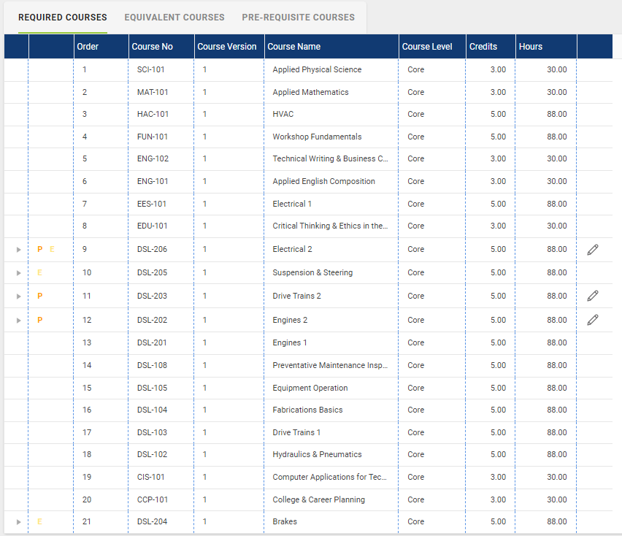Select the Electrical 1 course name
Viewport: 622px width, 536px height.
tap(292, 204)
